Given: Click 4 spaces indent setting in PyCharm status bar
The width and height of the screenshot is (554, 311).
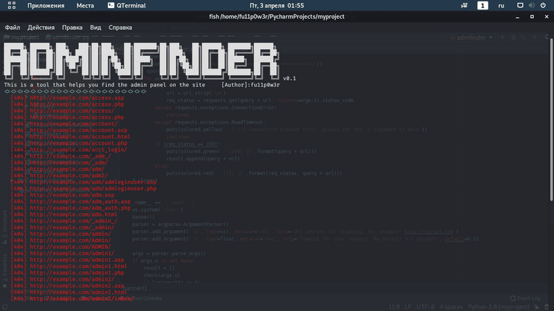Looking at the screenshot, I should click(x=451, y=307).
